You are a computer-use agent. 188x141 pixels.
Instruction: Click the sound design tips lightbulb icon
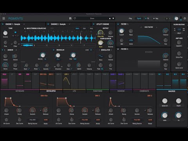click(x=167, y=18)
